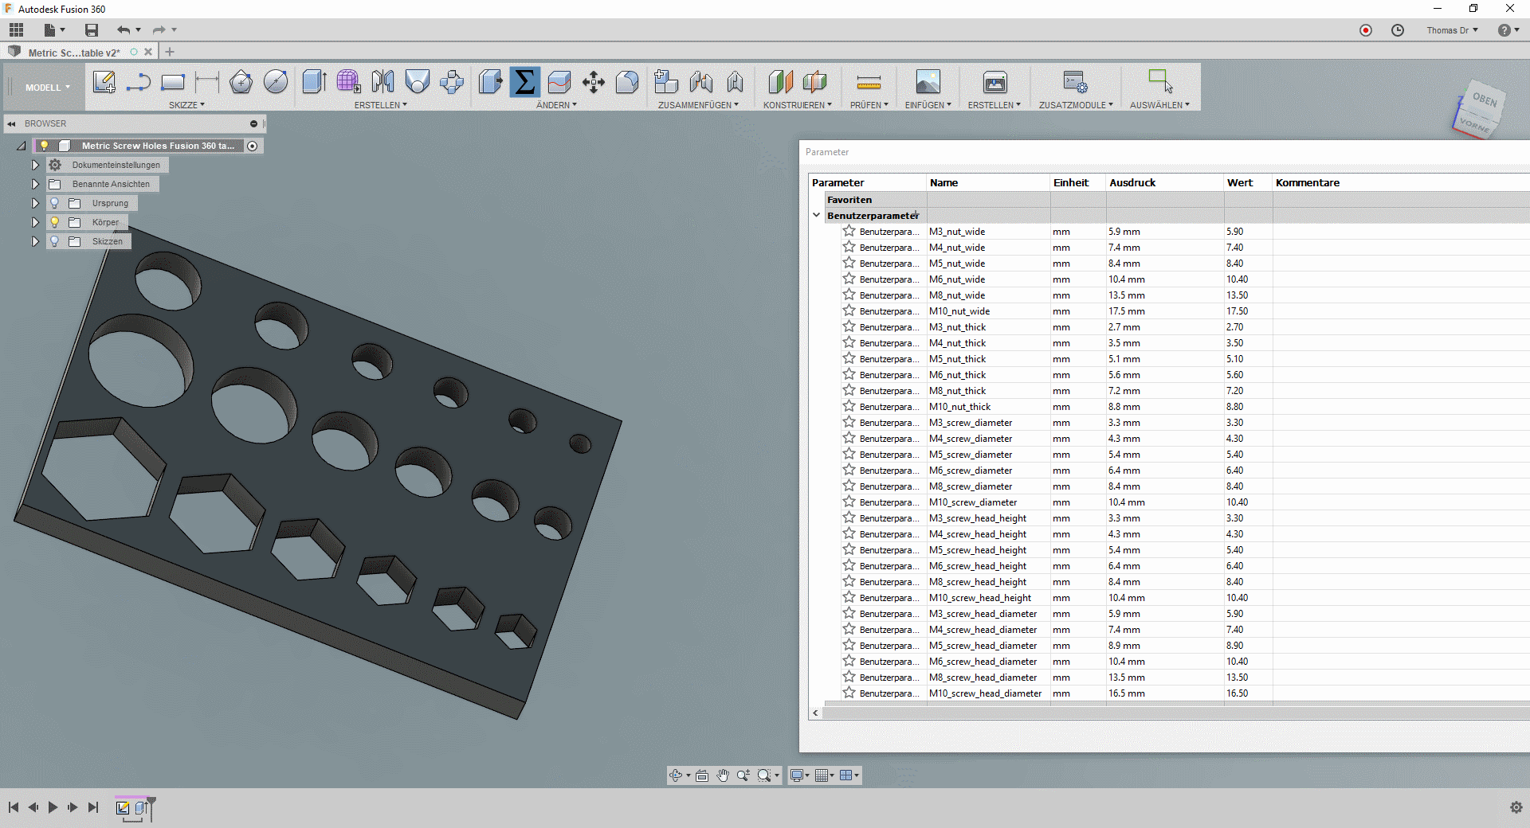This screenshot has width=1530, height=828.
Task: Save the document with the floppy icon
Action: 92,30
